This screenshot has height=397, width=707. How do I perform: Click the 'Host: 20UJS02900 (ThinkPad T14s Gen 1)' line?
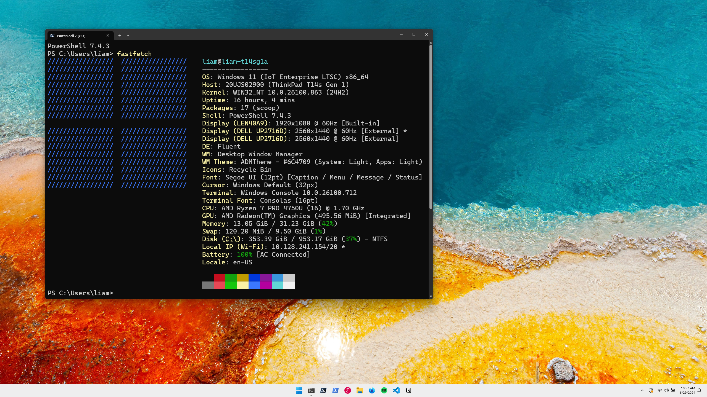(276, 85)
